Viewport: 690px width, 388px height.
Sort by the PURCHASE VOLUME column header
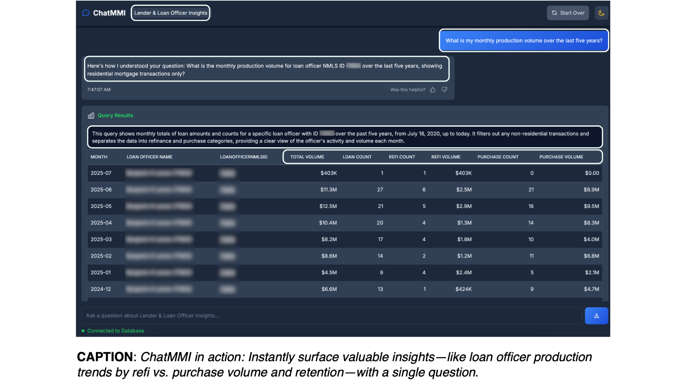tap(561, 157)
